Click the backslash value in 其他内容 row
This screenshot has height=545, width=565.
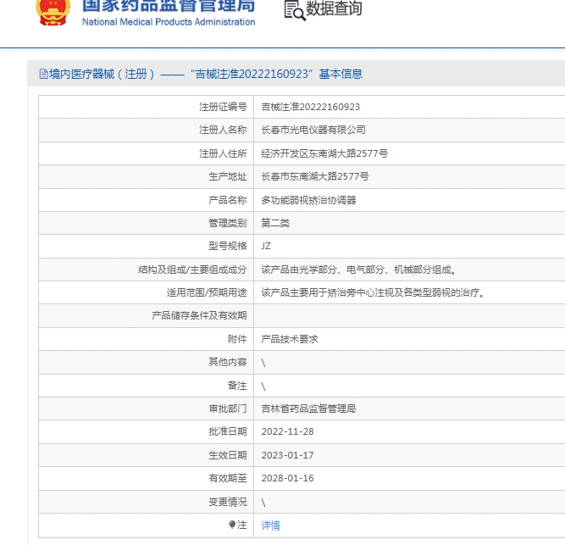point(263,363)
